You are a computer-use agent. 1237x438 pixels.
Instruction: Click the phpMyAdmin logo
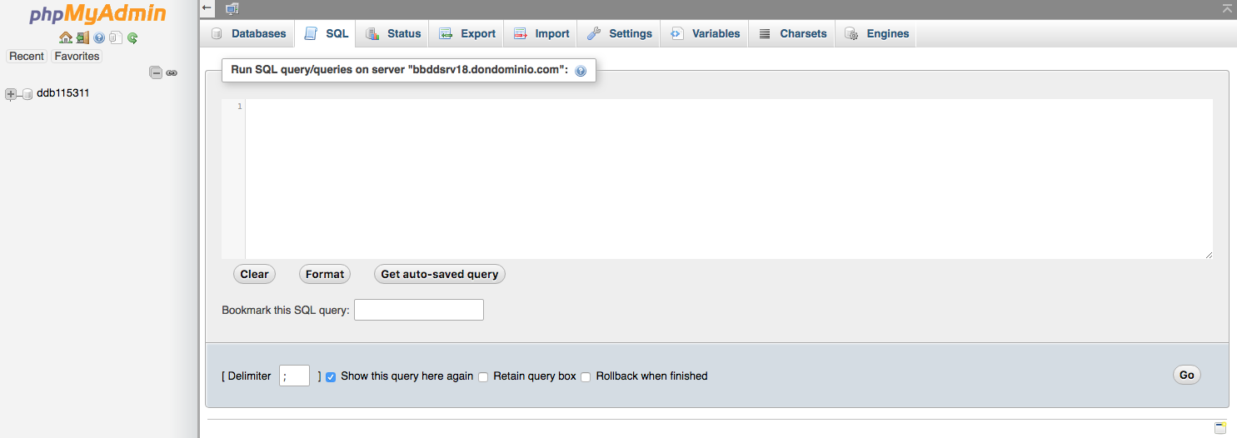point(98,14)
